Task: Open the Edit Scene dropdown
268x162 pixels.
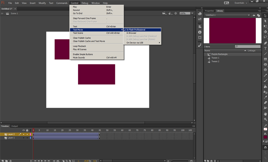Action: [x=164, y=13]
